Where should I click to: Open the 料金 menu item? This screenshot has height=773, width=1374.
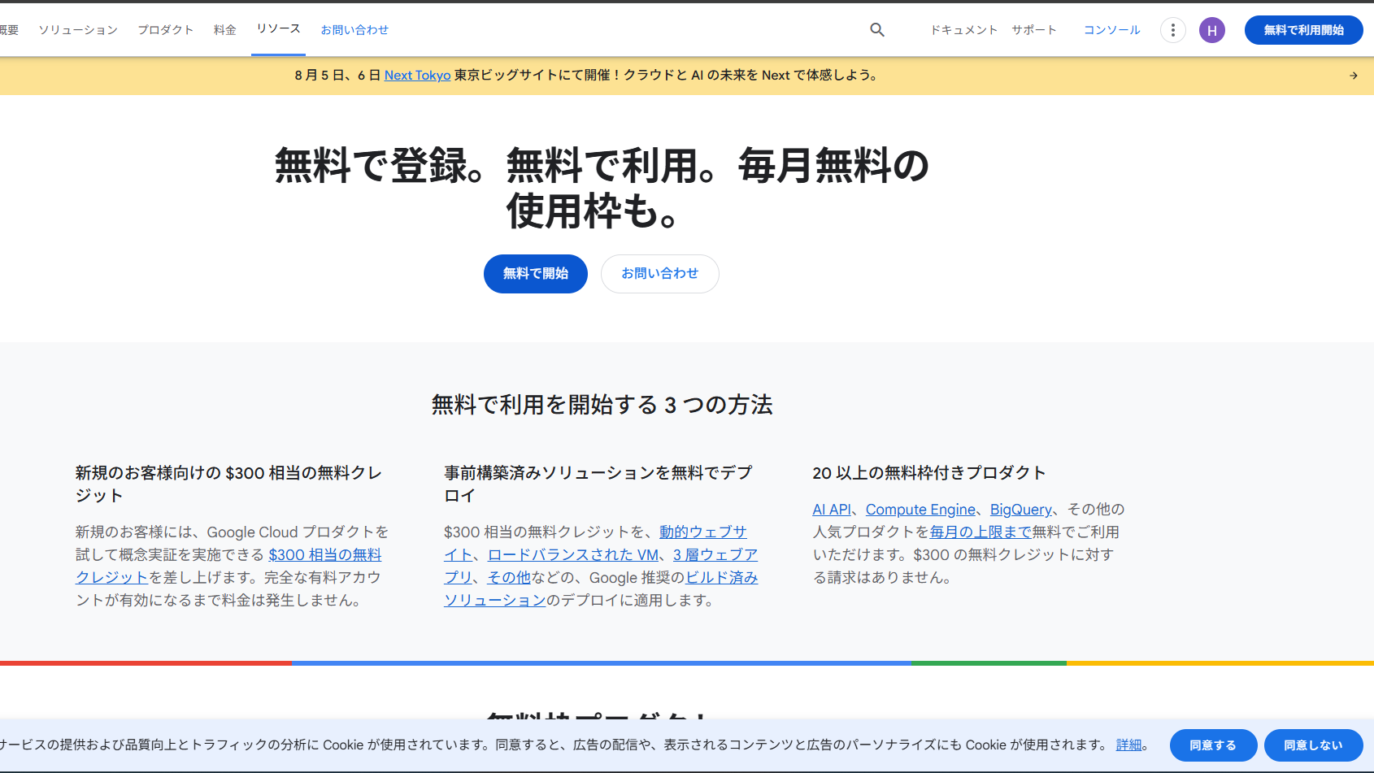[225, 30]
